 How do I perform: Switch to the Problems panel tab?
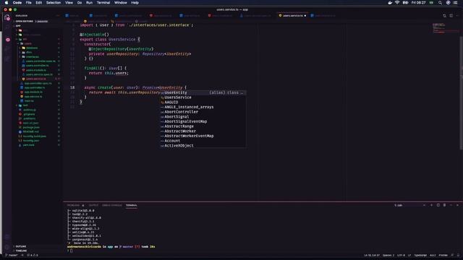73,205
